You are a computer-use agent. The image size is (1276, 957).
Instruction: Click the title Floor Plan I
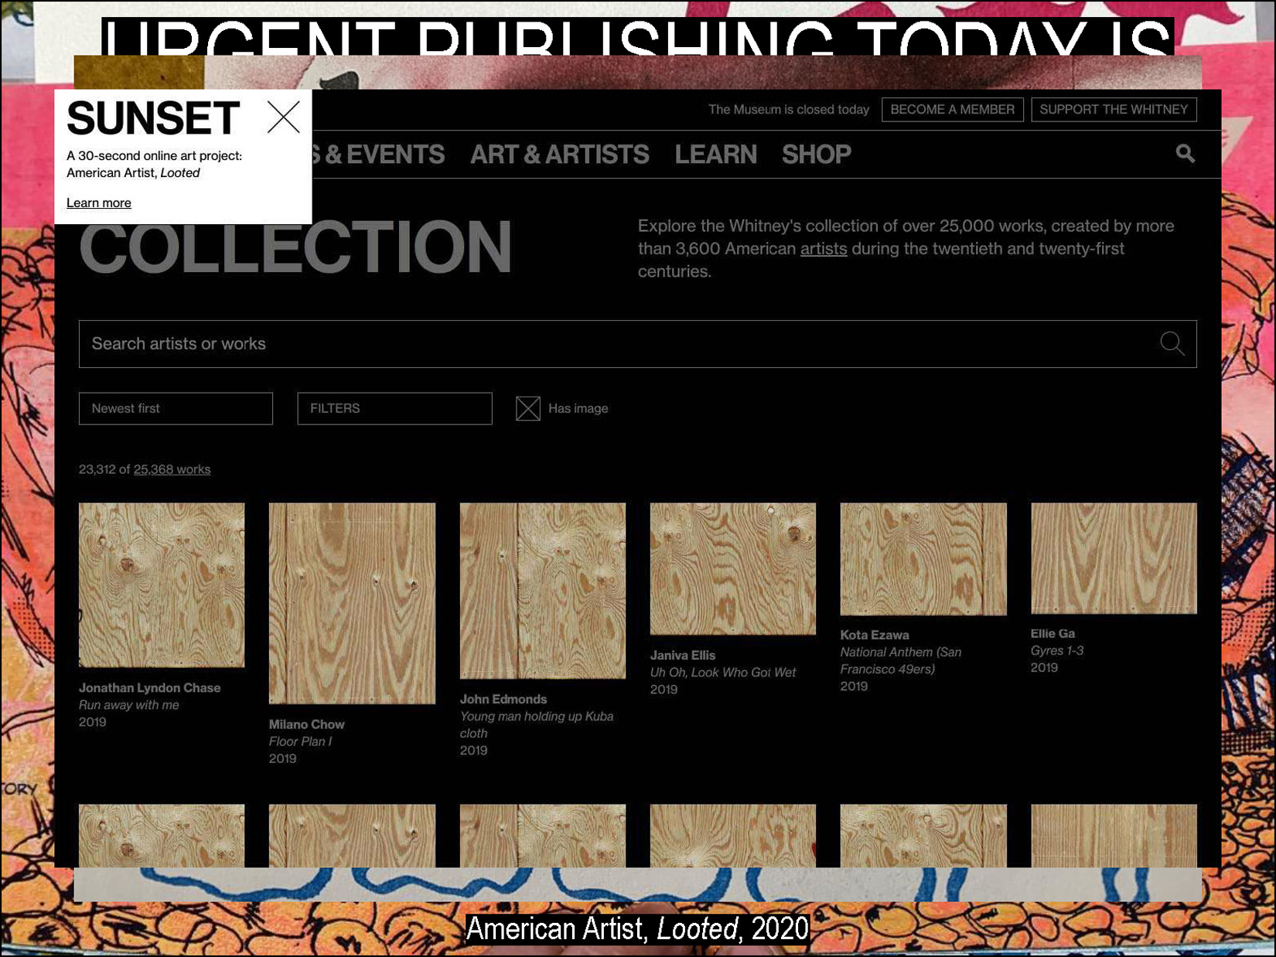[300, 741]
